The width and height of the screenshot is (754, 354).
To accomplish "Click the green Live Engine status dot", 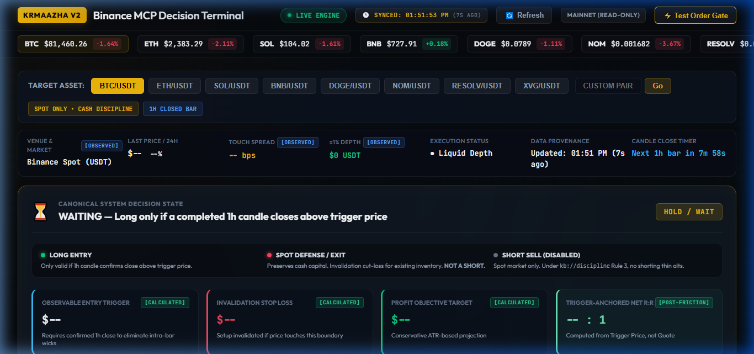I will click(x=289, y=15).
